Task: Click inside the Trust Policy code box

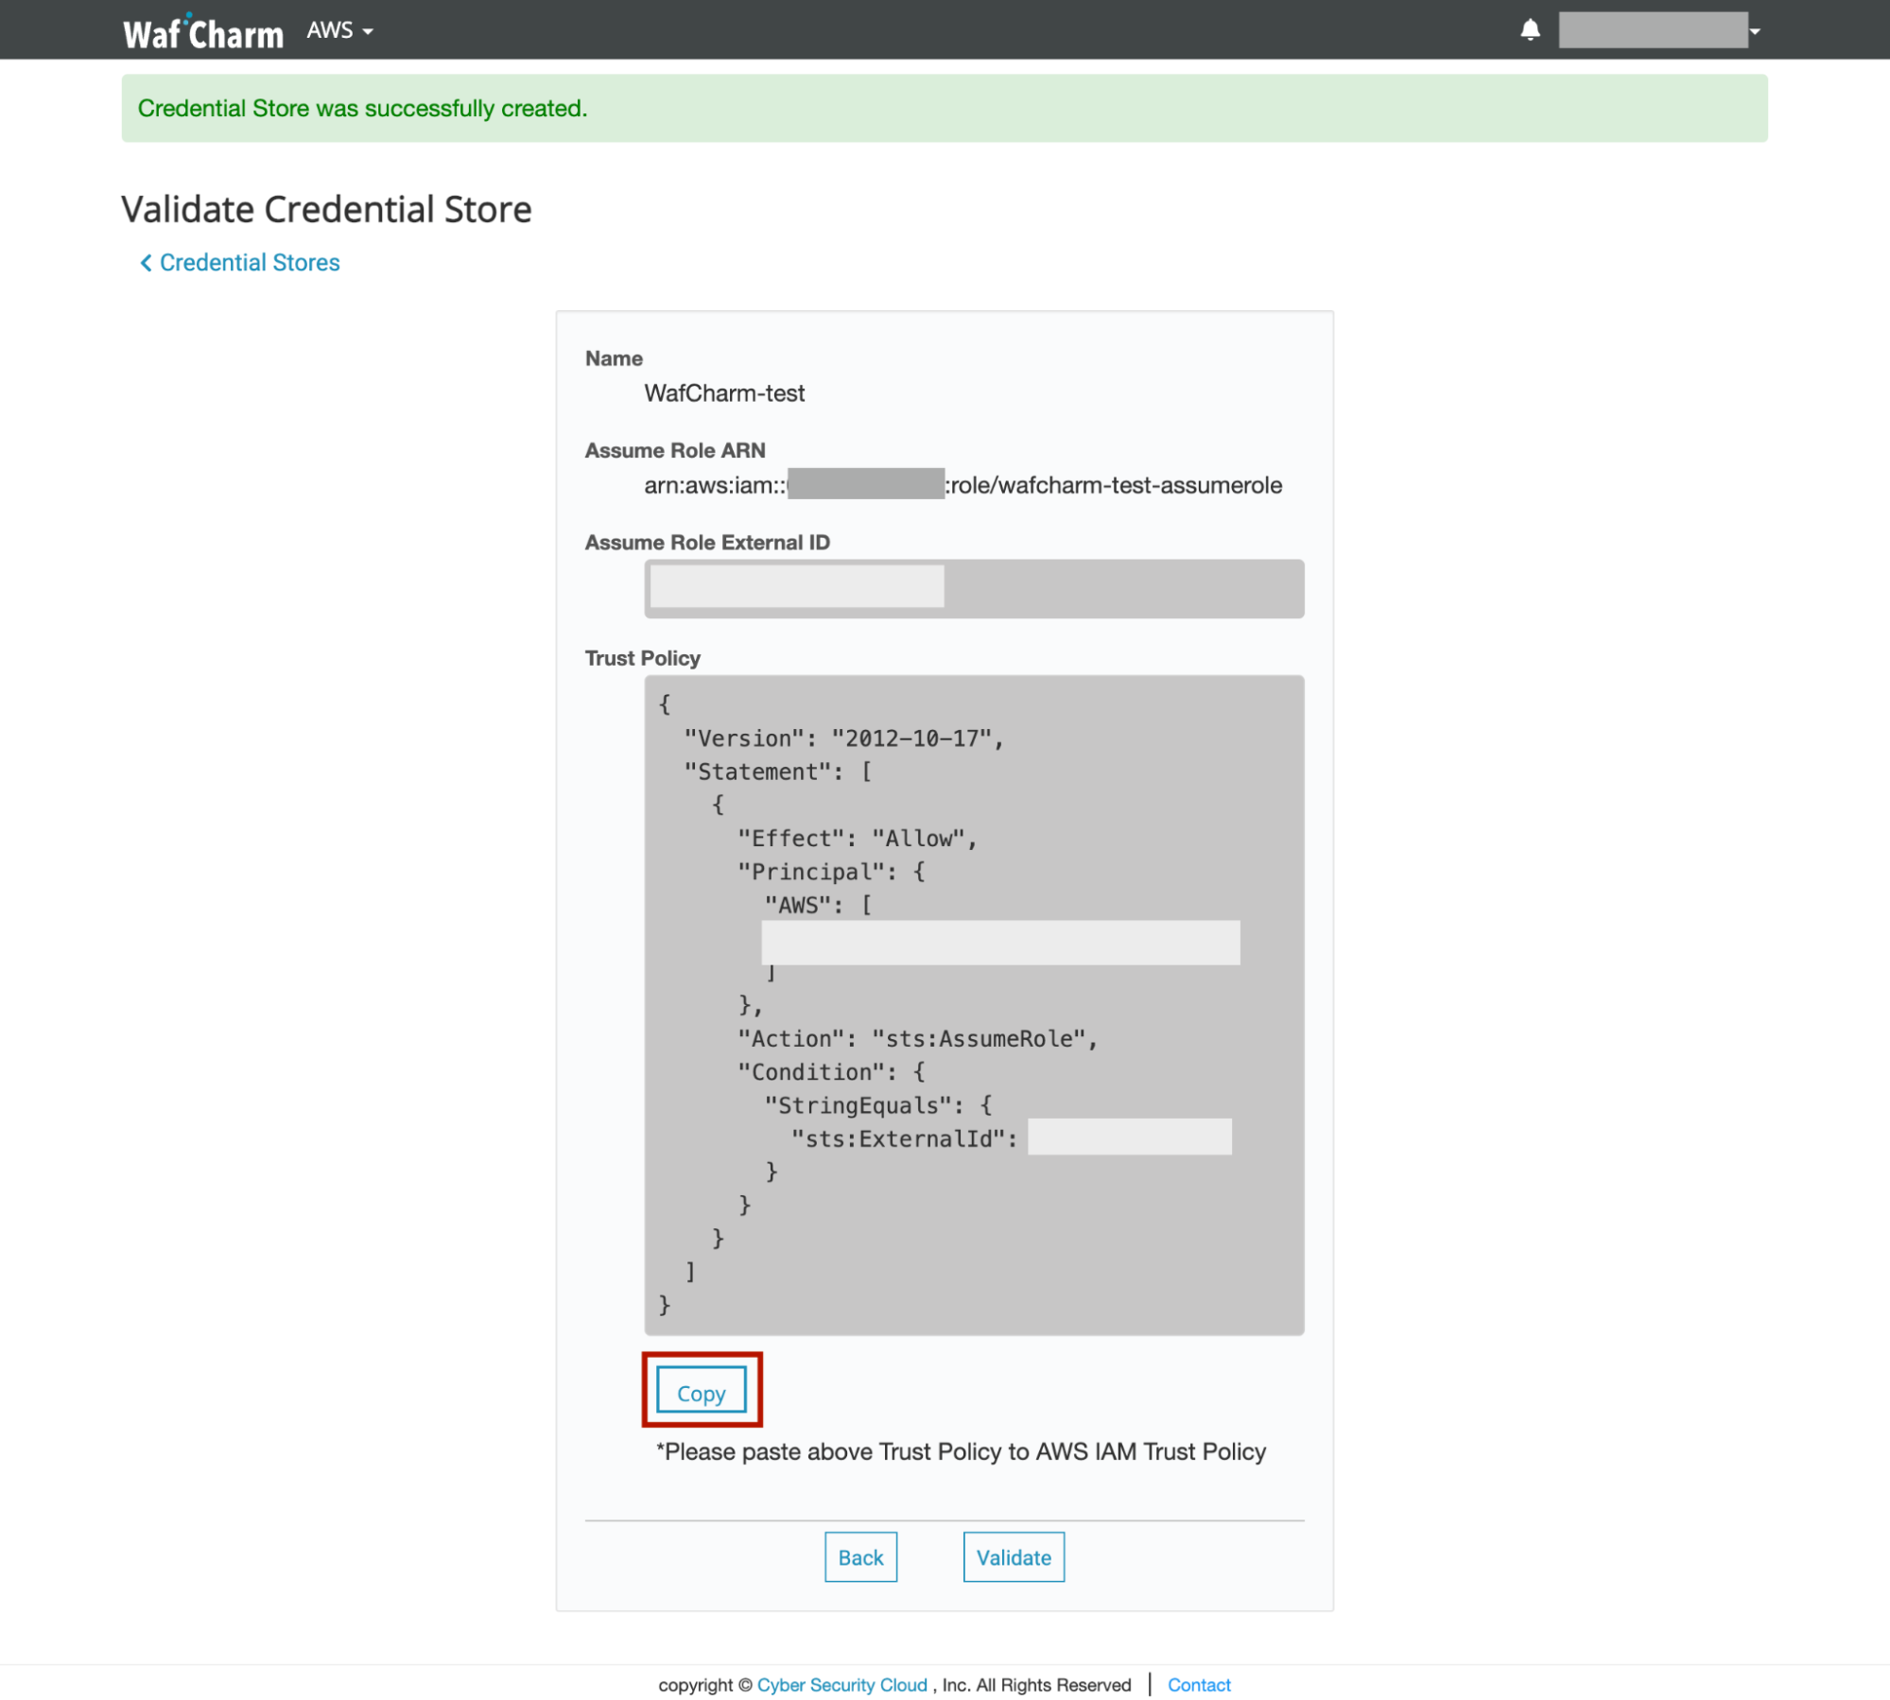Action: coord(974,1004)
